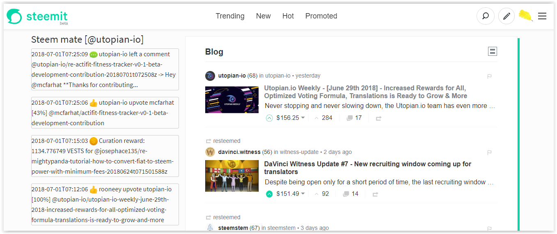Click 'Never stopping and never slowing down' excerpt
Viewport: 557px width, 234px height.
[x=380, y=106]
